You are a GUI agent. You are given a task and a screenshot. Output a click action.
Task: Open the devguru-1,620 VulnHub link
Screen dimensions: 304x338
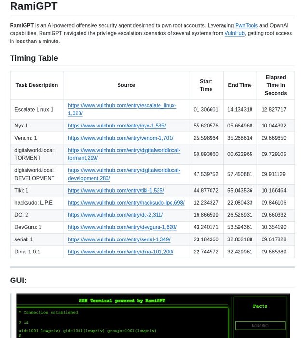(x=122, y=227)
